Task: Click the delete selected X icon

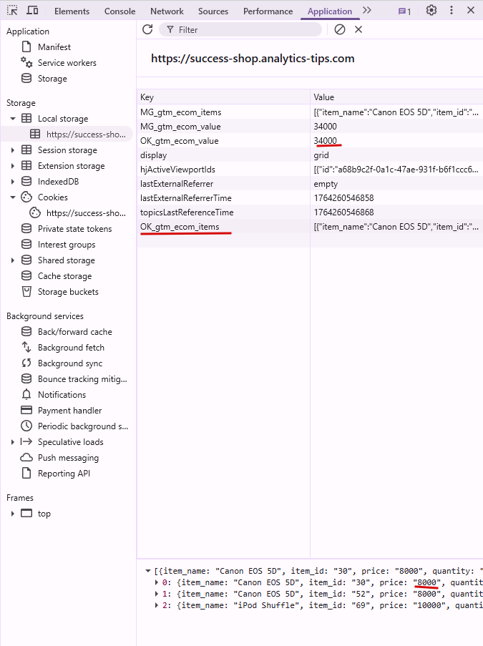Action: pyautogui.click(x=358, y=29)
